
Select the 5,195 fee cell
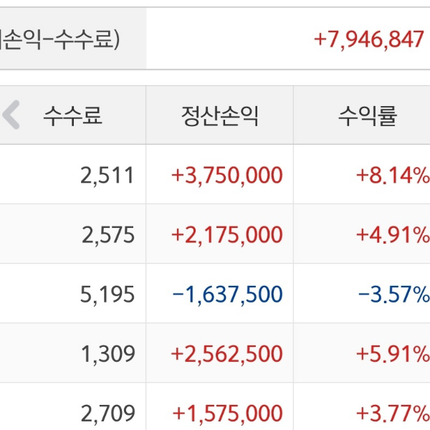[108, 294]
